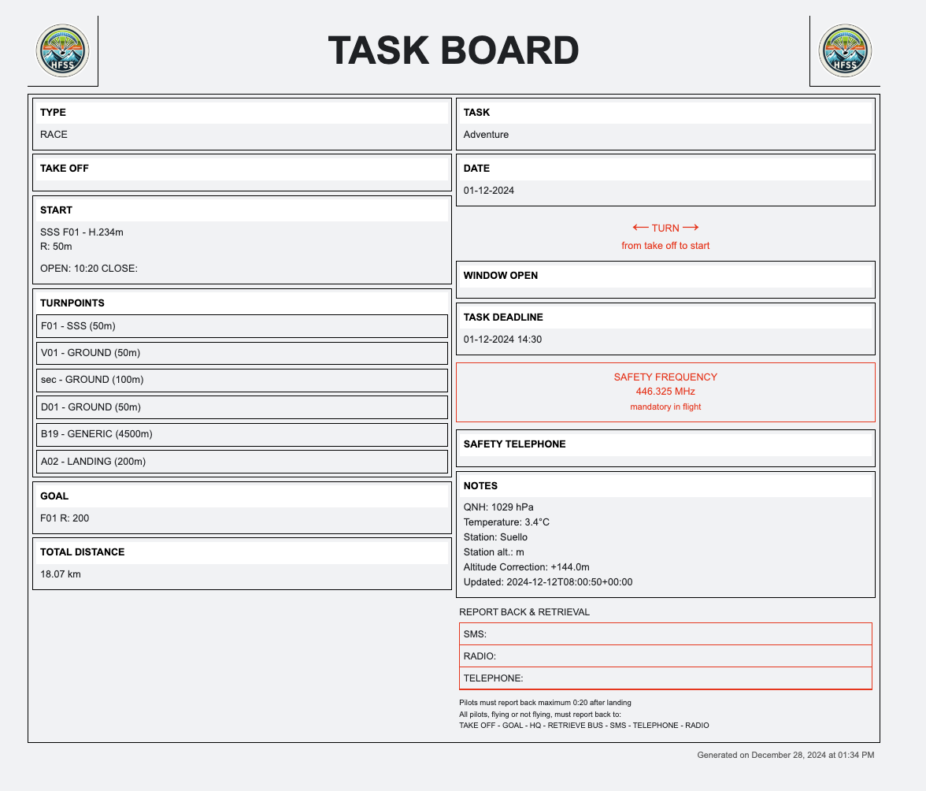Select the A02 - LANDING (200m) turnpoint row
926x791 pixels.
click(x=243, y=462)
